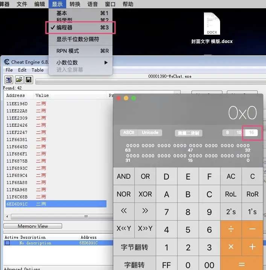Click the FF key
This screenshot has width=266, height=270.
[x=167, y=264]
